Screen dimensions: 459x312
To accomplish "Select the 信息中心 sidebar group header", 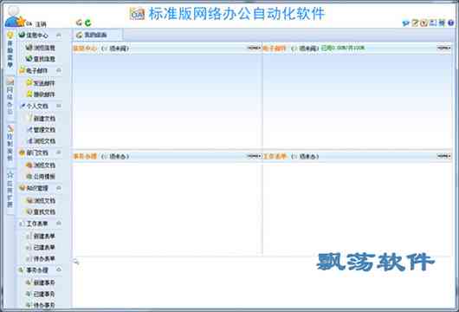I will (40, 36).
